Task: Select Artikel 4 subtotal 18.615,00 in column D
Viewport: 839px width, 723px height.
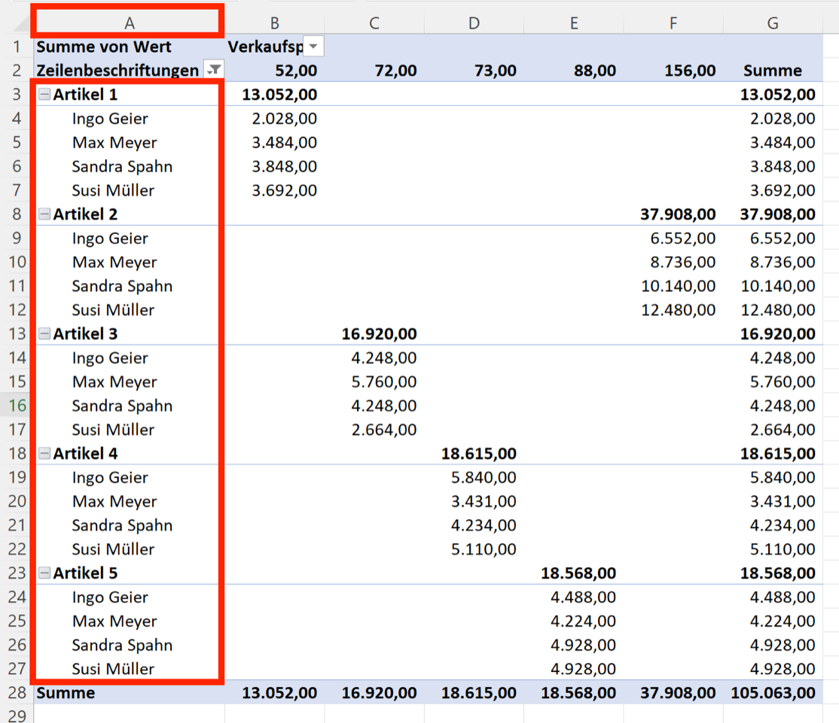Action: click(x=478, y=454)
